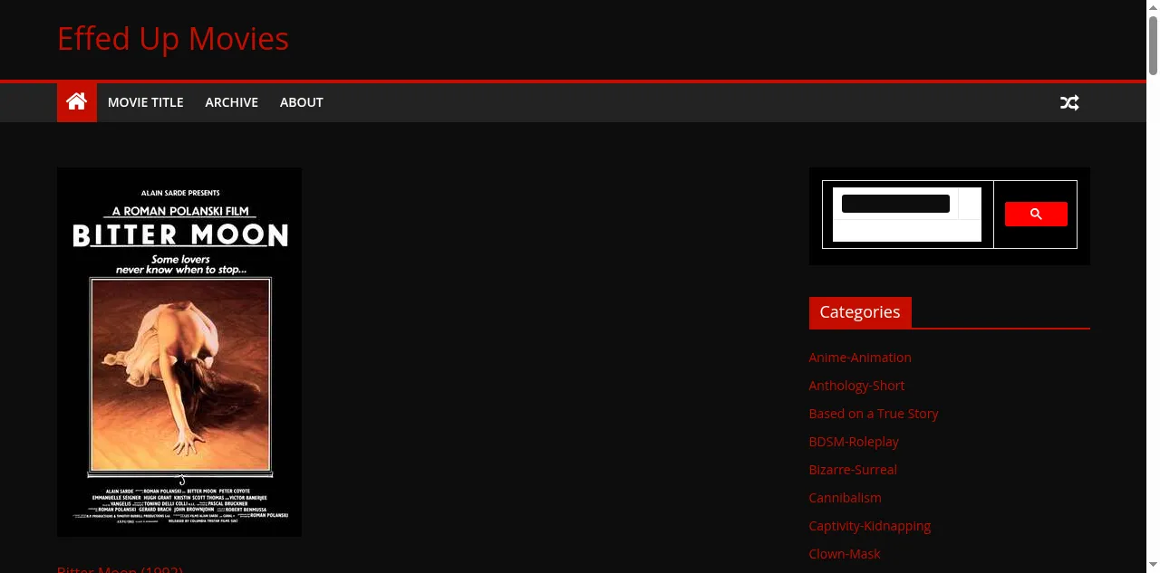This screenshot has height=573, width=1160.
Task: Open the Bitter Moon poster thumbnail
Action: (x=179, y=352)
